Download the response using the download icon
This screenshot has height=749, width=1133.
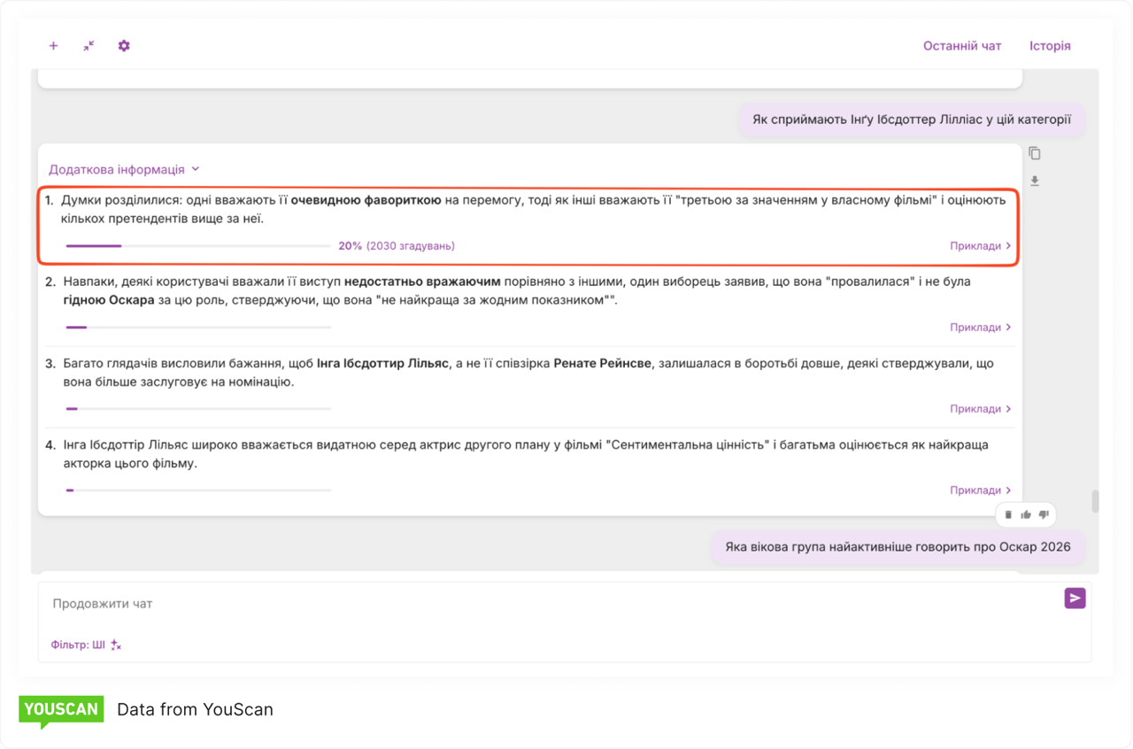click(1035, 181)
